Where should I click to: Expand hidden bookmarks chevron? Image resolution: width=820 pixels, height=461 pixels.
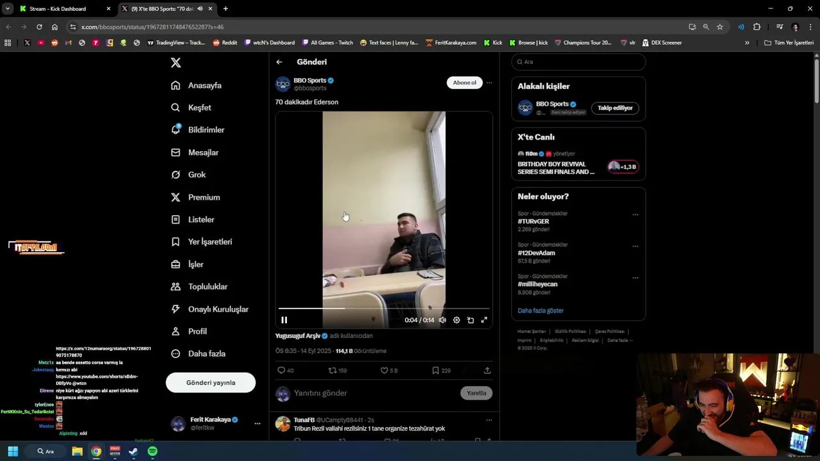pos(747,43)
